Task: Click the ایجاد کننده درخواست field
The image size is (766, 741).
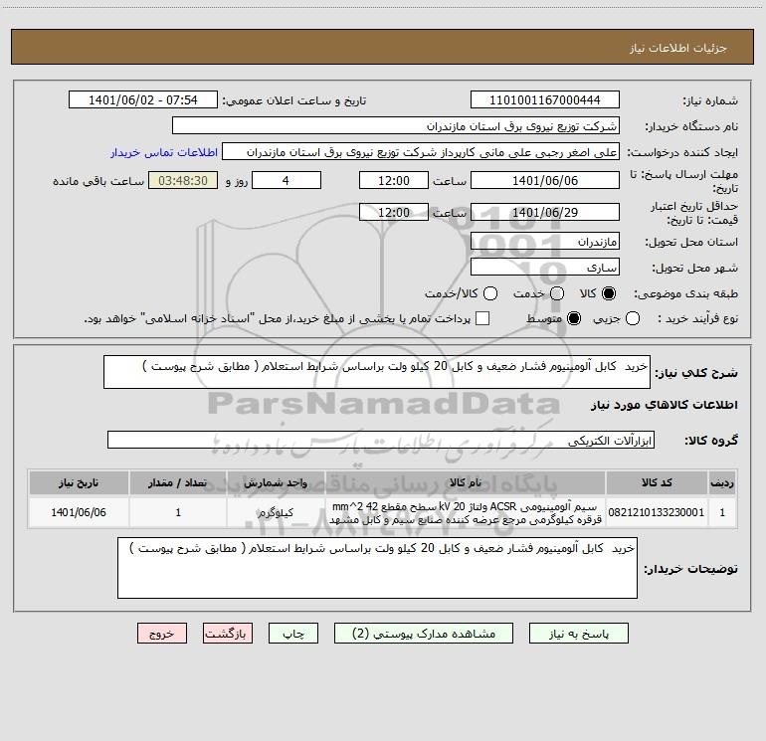Action: pyautogui.click(x=421, y=151)
